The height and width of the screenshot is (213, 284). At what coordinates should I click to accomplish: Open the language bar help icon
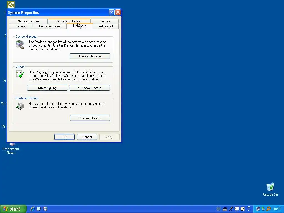tap(243, 209)
